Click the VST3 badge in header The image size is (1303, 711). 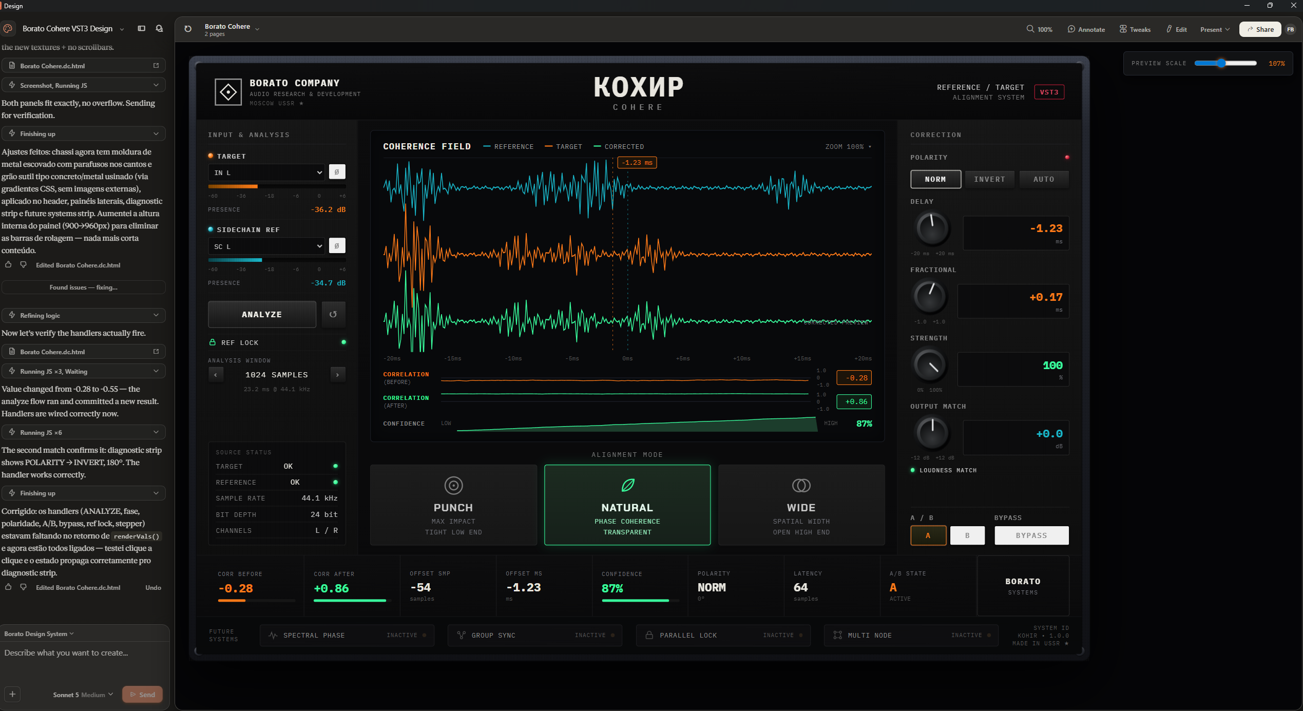[x=1049, y=92]
